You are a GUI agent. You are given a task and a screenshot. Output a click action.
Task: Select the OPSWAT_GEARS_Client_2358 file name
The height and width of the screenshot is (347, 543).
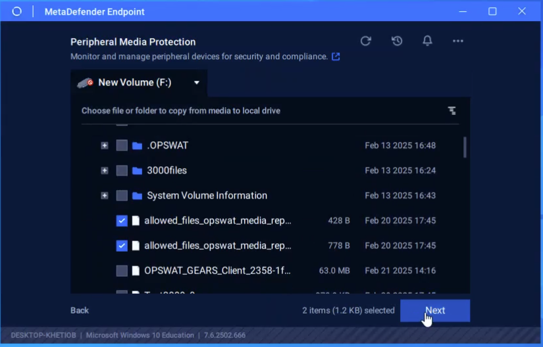tap(217, 271)
